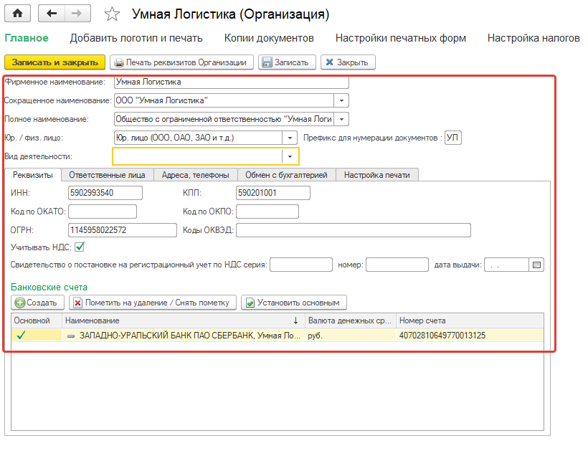Click Валюта денежных ср... column header
The width and height of the screenshot is (588, 451).
pyautogui.click(x=350, y=321)
